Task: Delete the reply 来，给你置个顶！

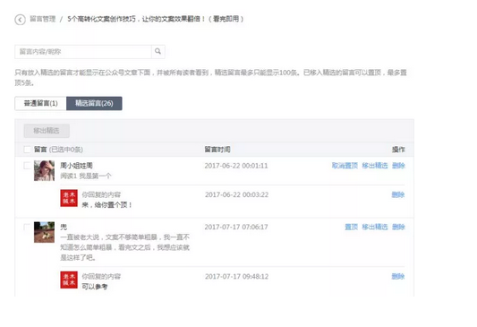Action: pos(398,195)
